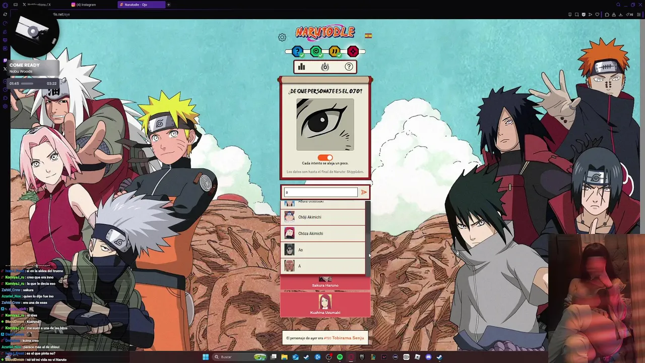Open File Explorer from taskbar
The width and height of the screenshot is (645, 363).
(284, 357)
